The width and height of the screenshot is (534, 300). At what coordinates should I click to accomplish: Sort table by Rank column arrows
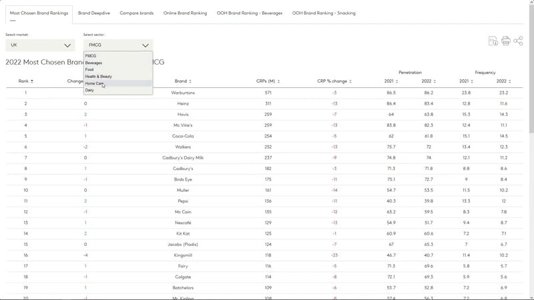32,81
